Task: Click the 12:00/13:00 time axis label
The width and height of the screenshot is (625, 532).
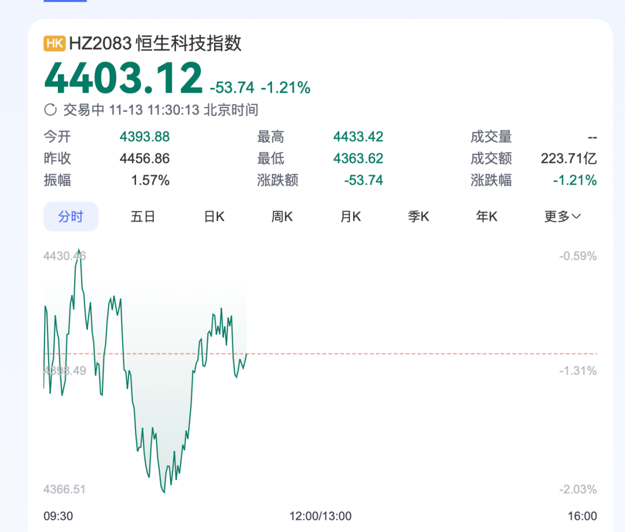Action: (321, 516)
